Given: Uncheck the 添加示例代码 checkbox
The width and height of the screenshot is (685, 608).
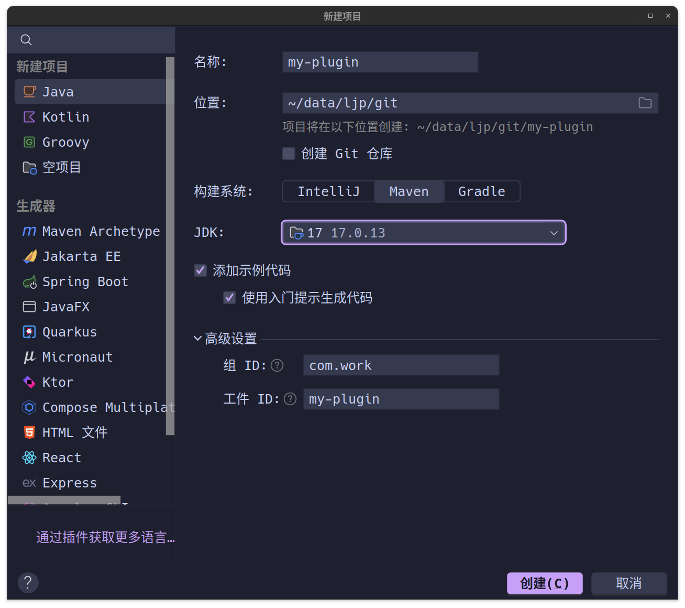Looking at the screenshot, I should 200,270.
